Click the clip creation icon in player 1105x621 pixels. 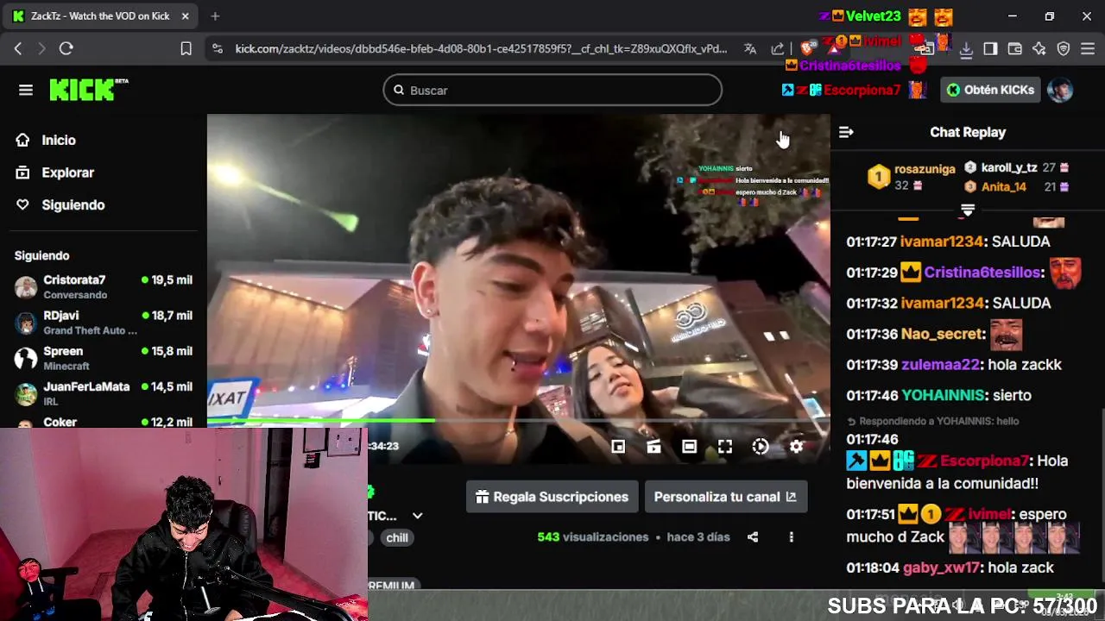pyautogui.click(x=654, y=446)
